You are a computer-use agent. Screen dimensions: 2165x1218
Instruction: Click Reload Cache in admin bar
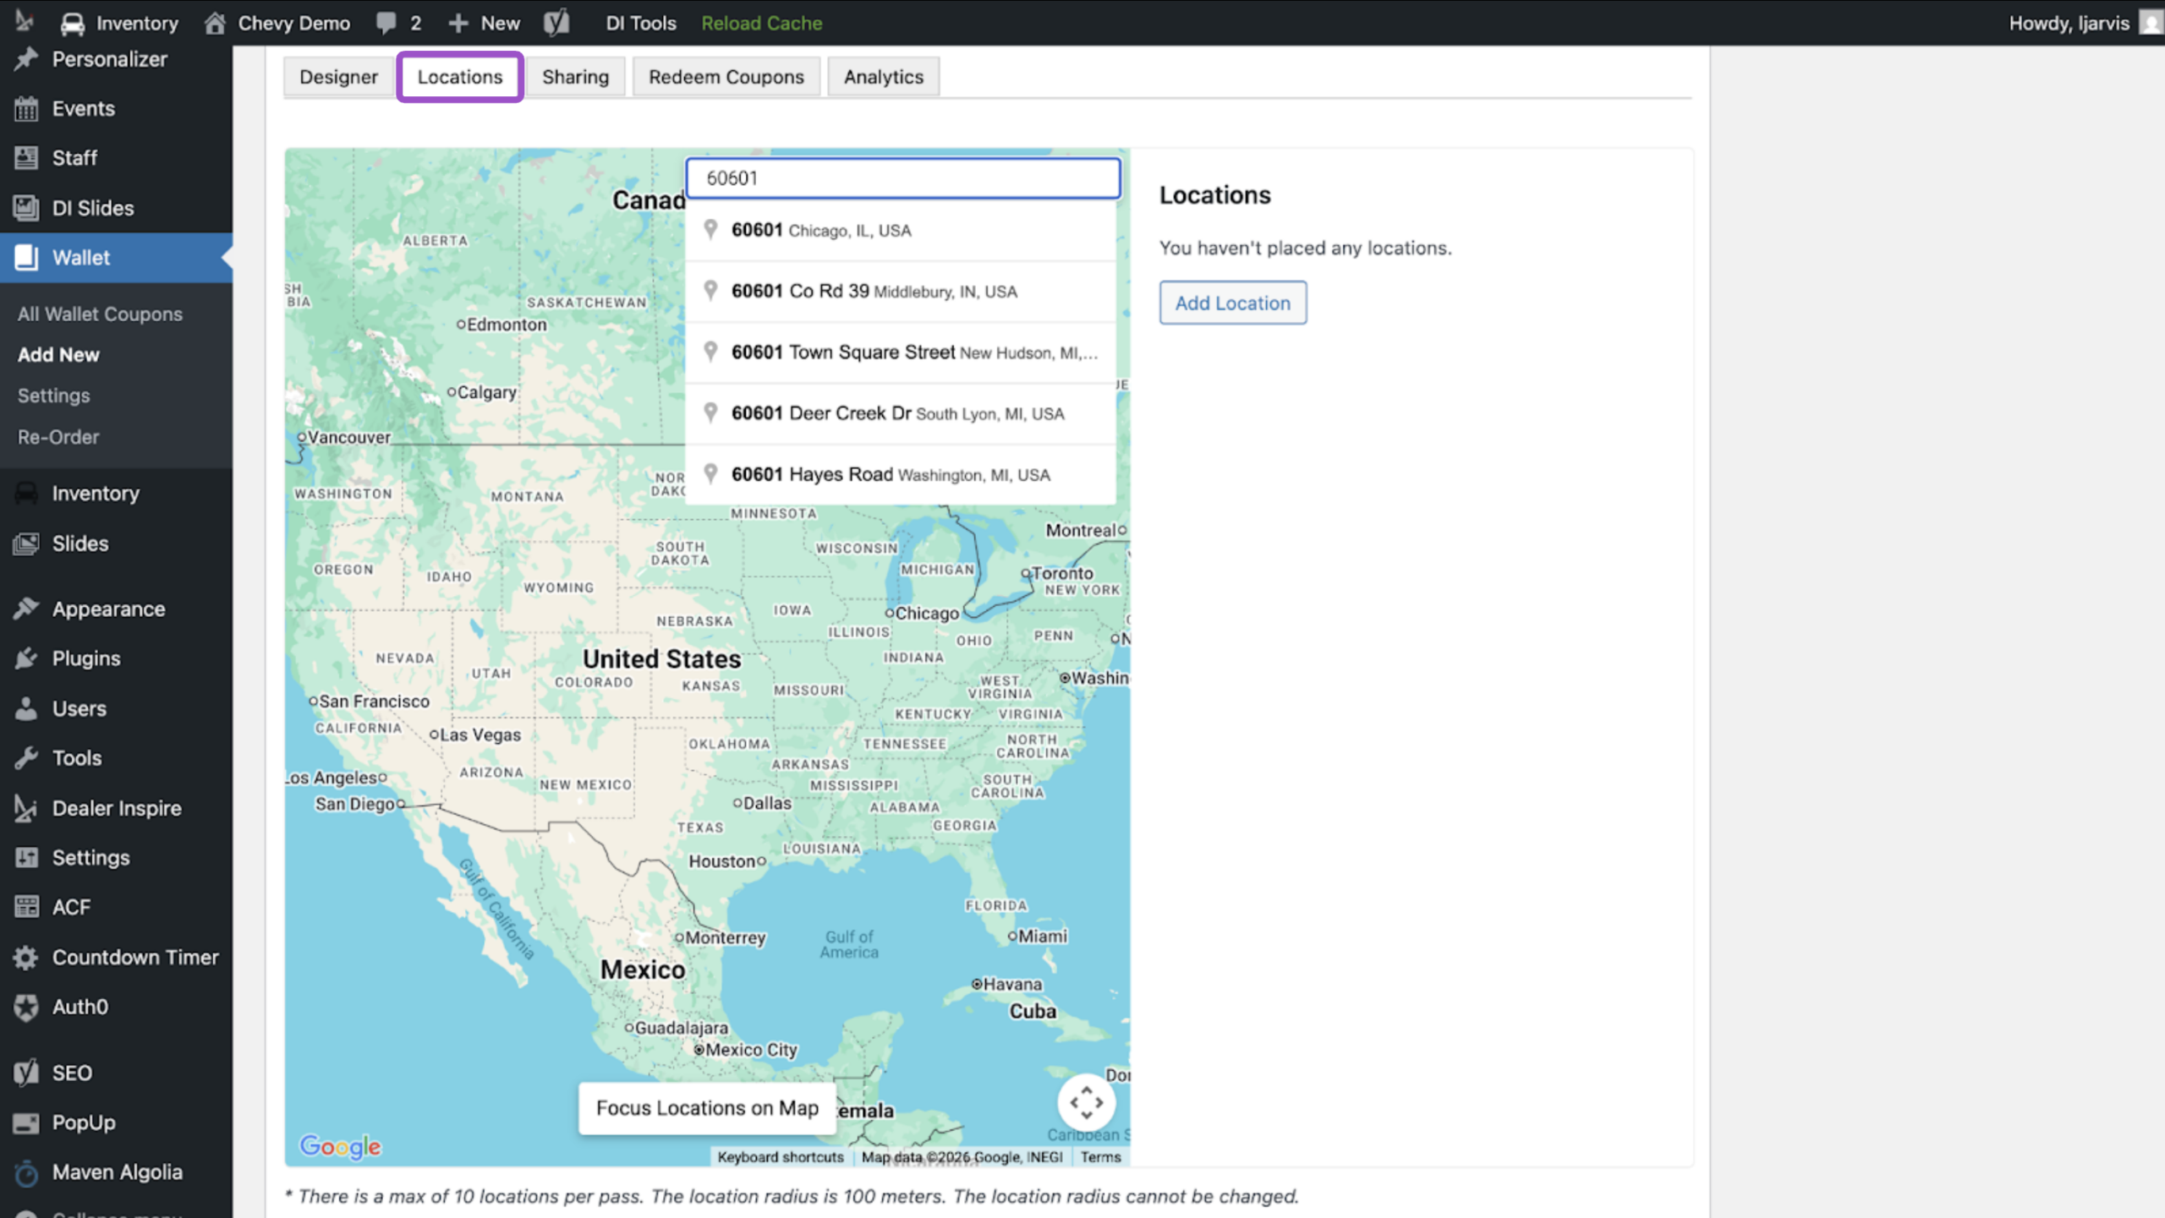(761, 23)
